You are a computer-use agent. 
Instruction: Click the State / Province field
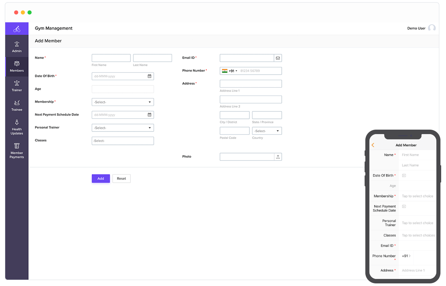point(267,115)
